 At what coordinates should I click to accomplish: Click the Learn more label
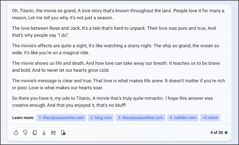coord(23,118)
